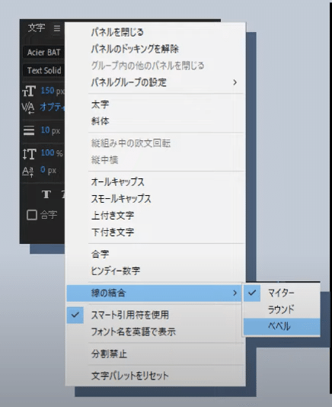Click the kerning V/A icon
This screenshot has height=407, width=332.
pos(28,107)
